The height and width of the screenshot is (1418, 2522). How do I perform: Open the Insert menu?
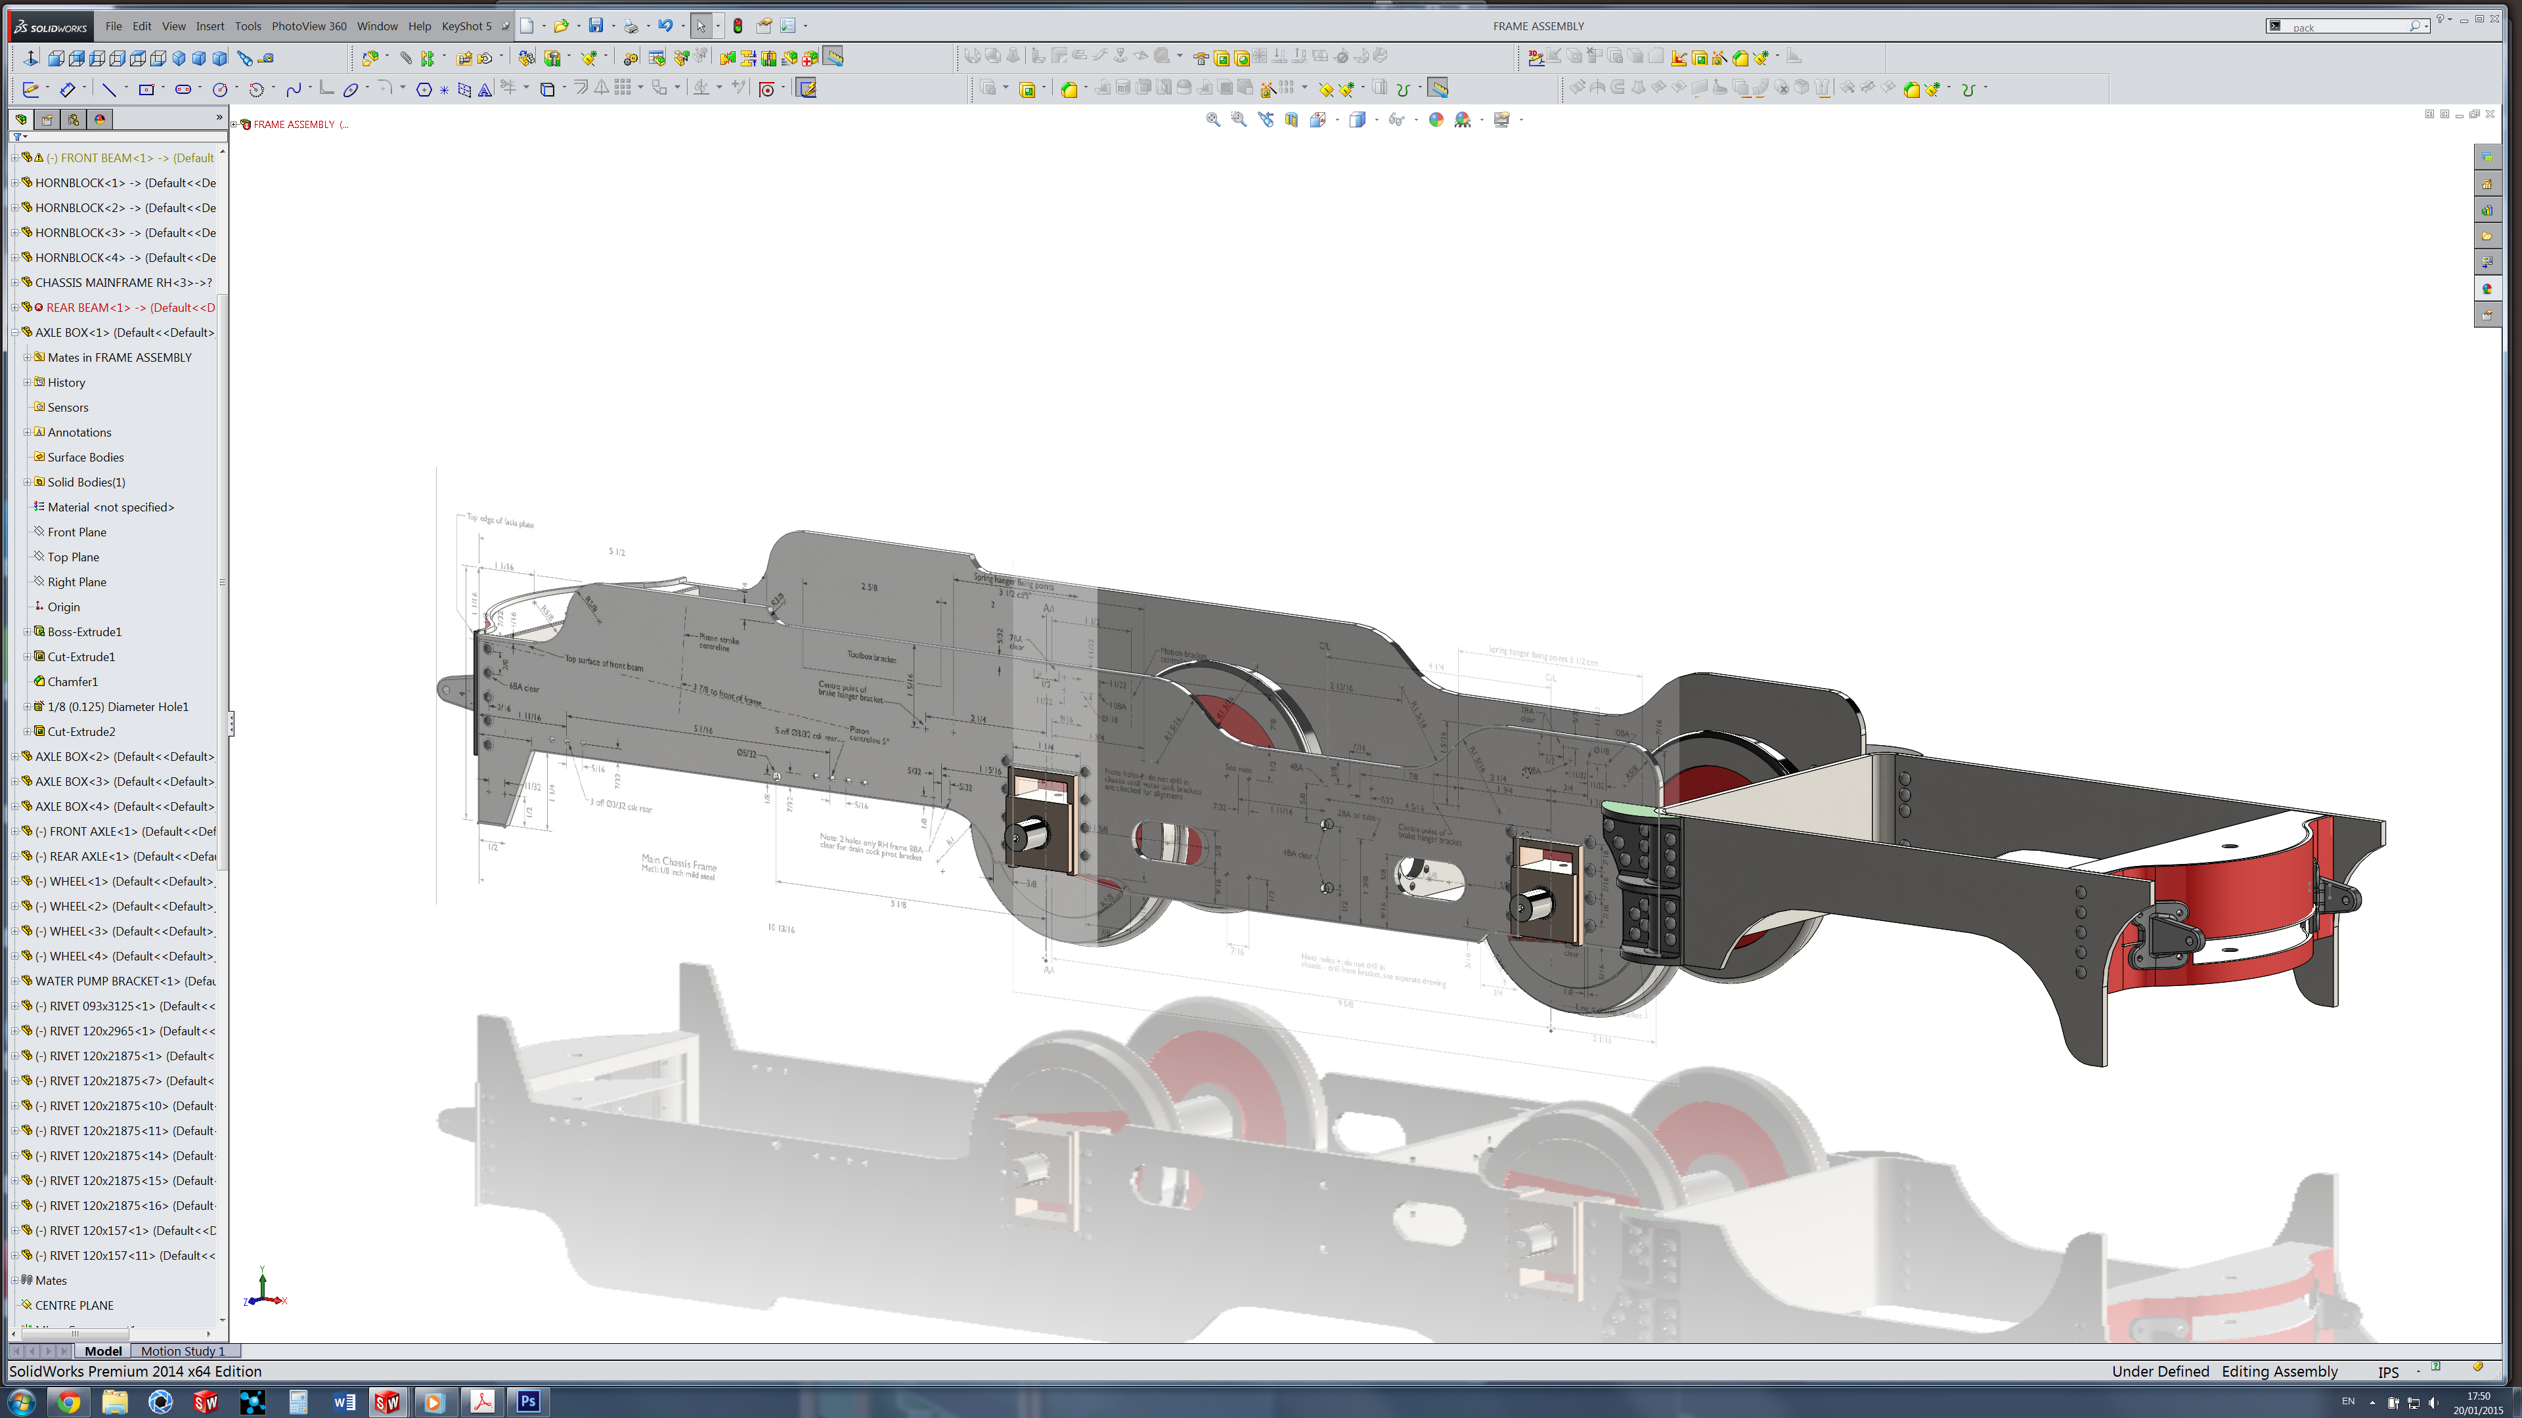pos(210,26)
